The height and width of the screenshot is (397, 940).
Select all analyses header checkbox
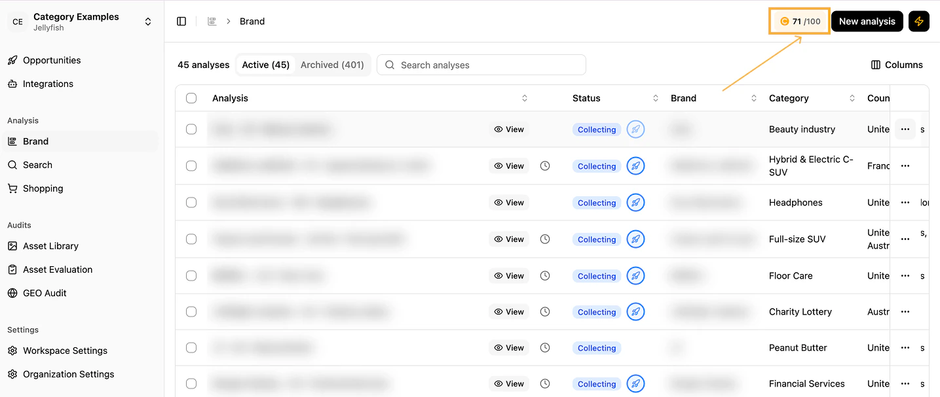(x=191, y=98)
